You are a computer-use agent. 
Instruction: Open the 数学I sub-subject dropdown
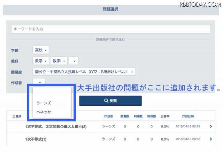59,61
